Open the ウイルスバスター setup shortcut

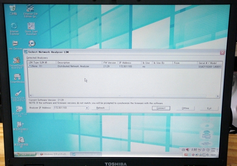(x=18, y=96)
